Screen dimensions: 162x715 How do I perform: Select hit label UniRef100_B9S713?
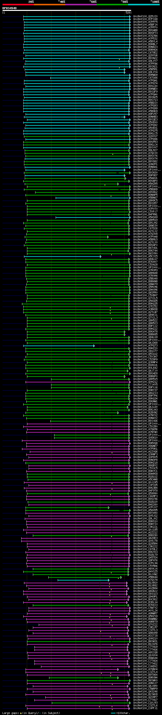click(145, 100)
